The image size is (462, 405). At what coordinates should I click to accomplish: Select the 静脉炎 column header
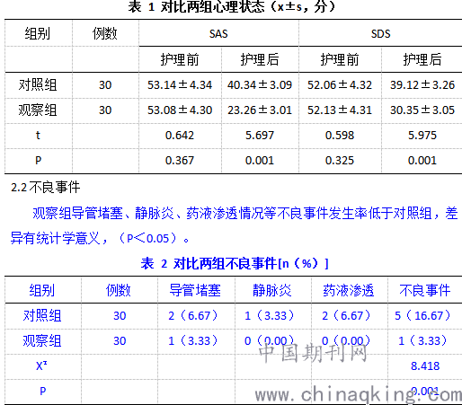tap(272, 290)
